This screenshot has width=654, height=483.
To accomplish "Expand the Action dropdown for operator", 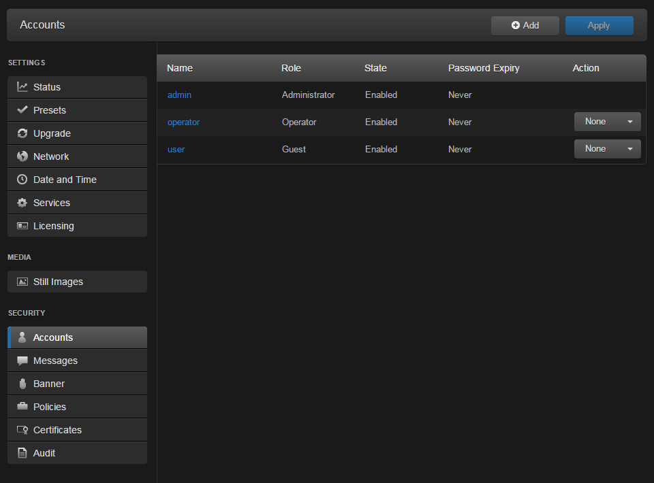I will click(x=607, y=121).
